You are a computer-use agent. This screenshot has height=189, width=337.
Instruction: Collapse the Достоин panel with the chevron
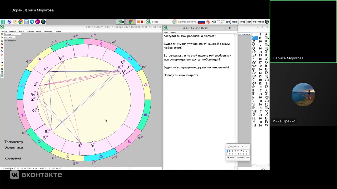(242, 146)
